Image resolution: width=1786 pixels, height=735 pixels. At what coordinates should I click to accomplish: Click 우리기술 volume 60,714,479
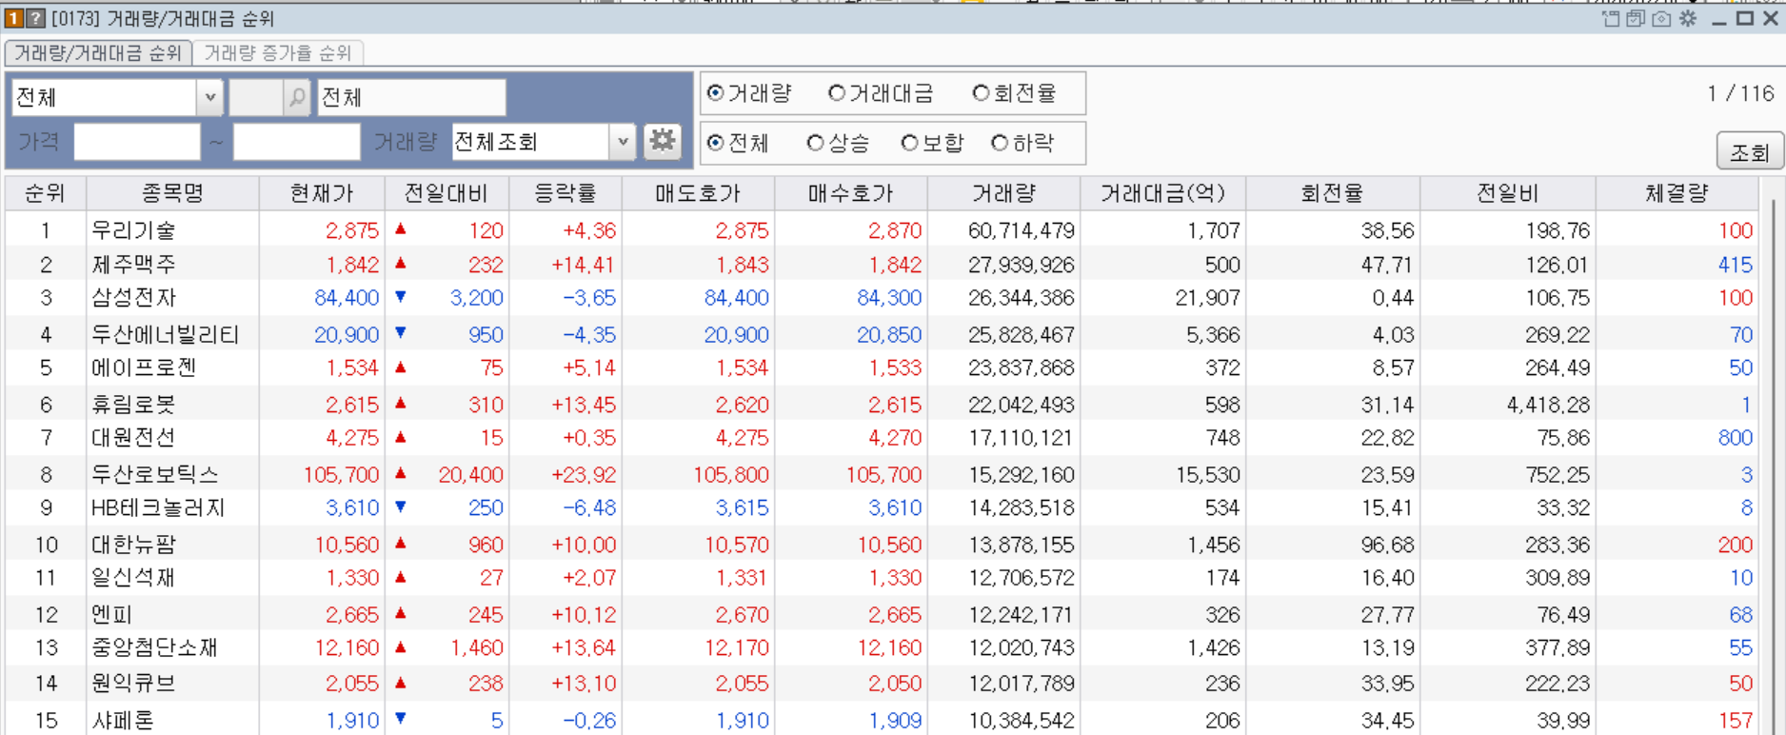1022,230
